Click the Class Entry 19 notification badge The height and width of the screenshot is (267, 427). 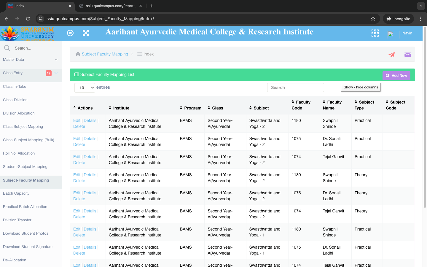[49, 73]
